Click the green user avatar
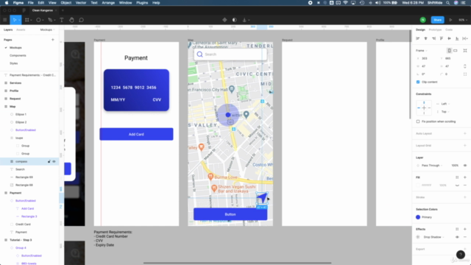The height and width of the screenshot is (265, 471). [x=422, y=20]
